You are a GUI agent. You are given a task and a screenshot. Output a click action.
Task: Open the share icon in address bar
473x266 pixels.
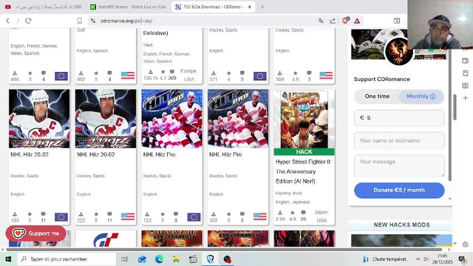pyautogui.click(x=333, y=21)
